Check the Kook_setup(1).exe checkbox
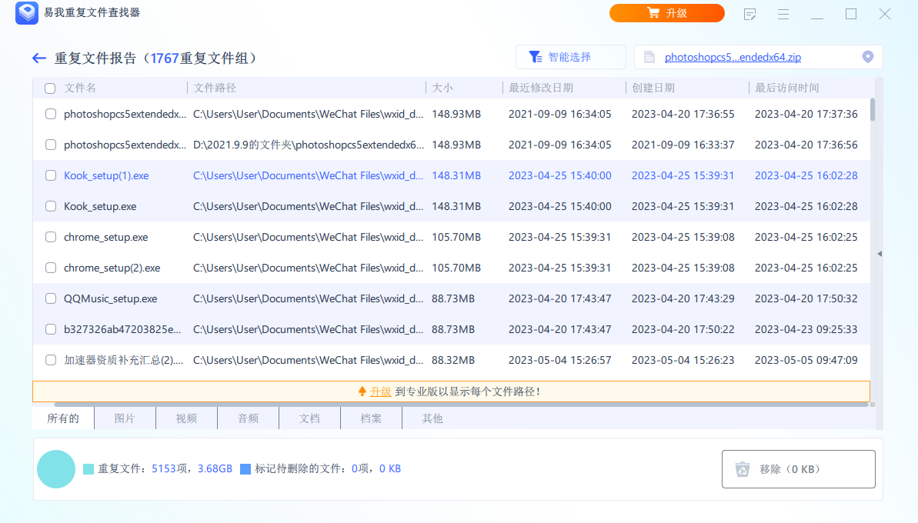Viewport: 918px width, 523px height. click(x=51, y=175)
